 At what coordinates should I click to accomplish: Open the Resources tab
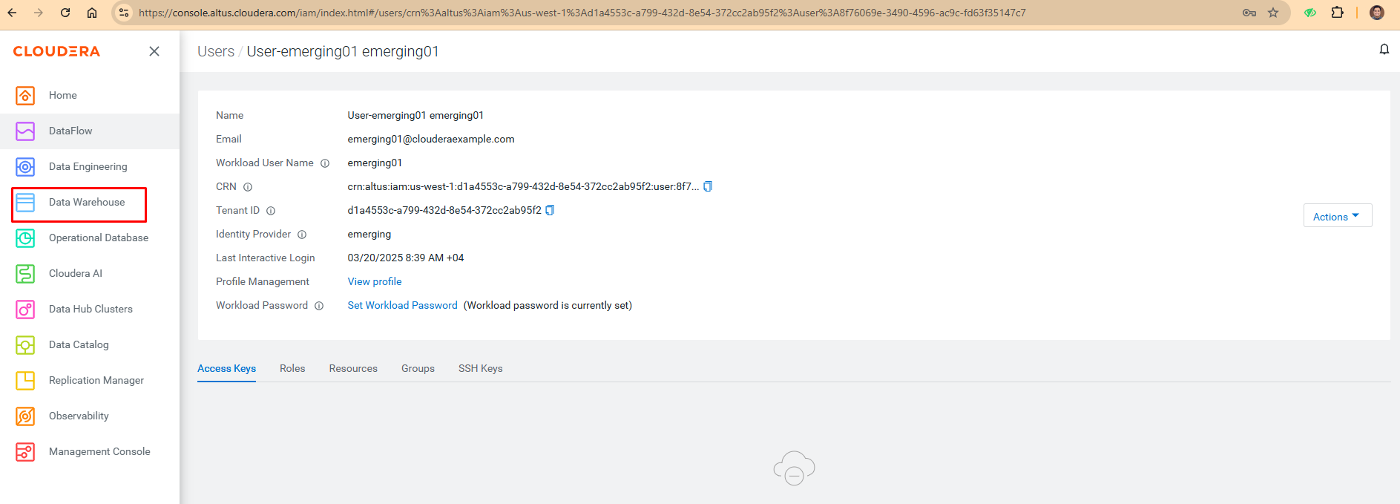(353, 368)
